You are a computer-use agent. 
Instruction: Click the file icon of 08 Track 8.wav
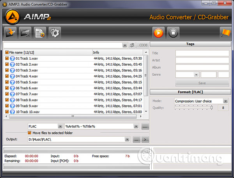tap(12, 100)
